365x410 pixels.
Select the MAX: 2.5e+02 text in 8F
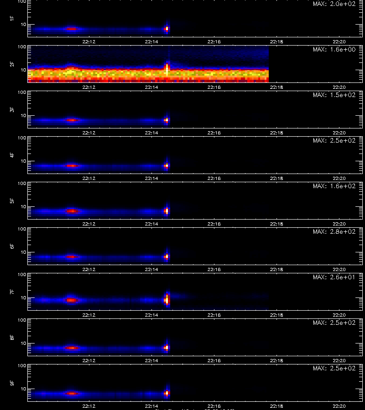(334, 323)
